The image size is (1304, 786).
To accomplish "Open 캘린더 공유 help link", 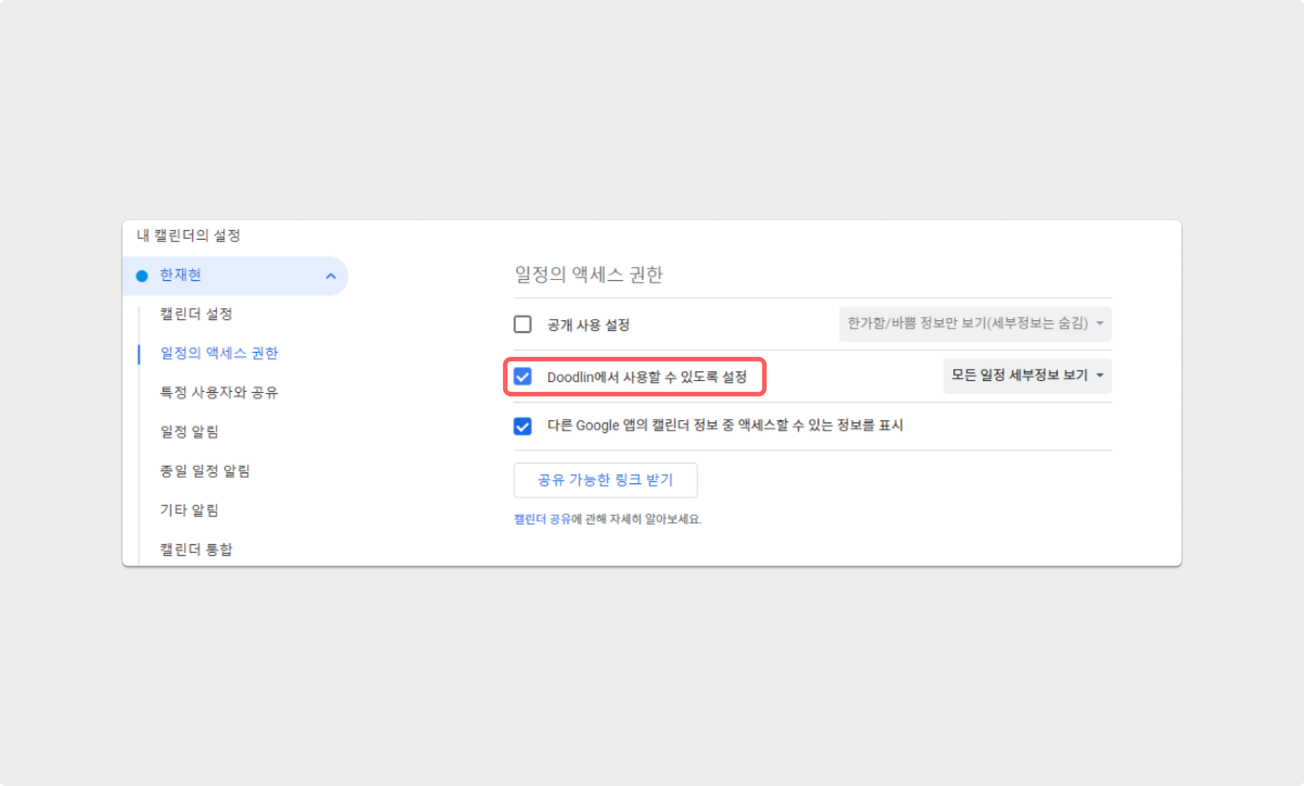I will point(542,519).
